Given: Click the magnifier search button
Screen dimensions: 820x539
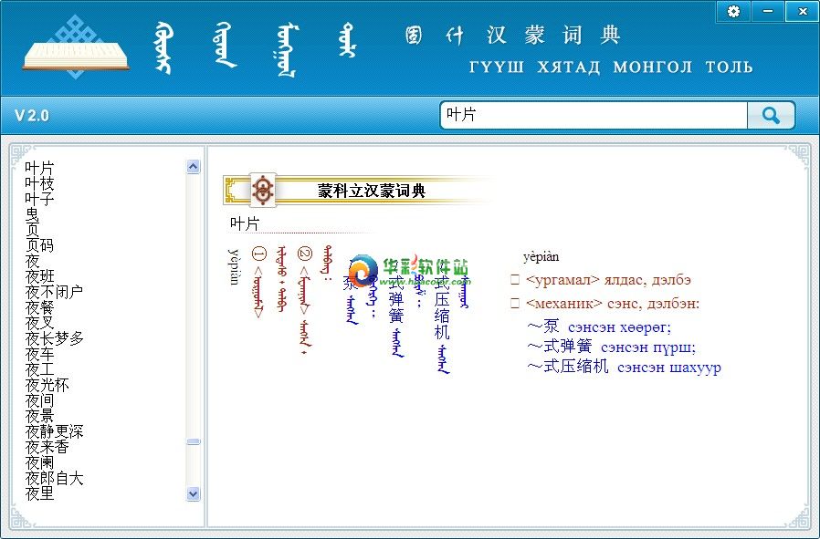Looking at the screenshot, I should [771, 115].
